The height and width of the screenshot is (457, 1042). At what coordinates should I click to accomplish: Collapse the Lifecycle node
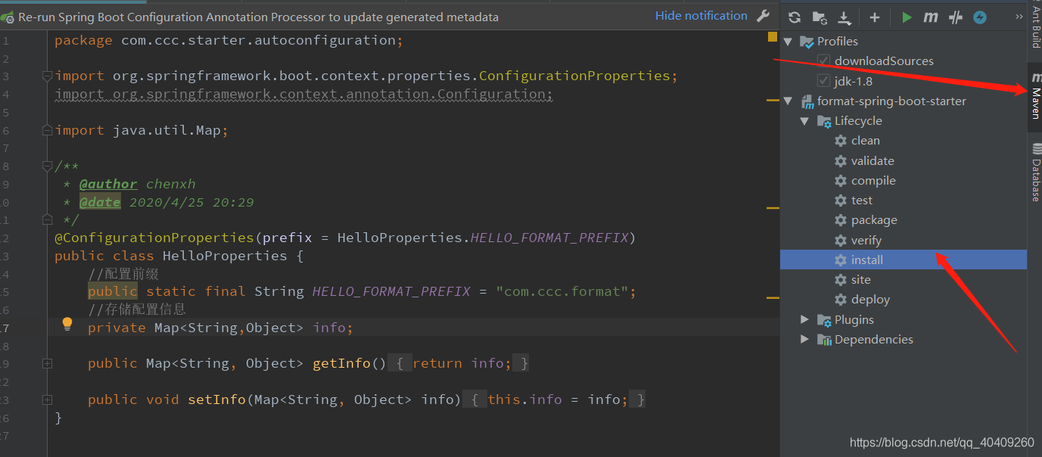pyautogui.click(x=805, y=120)
